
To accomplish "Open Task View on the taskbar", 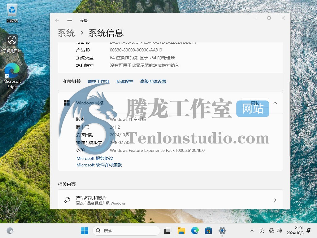I will tap(167, 231).
